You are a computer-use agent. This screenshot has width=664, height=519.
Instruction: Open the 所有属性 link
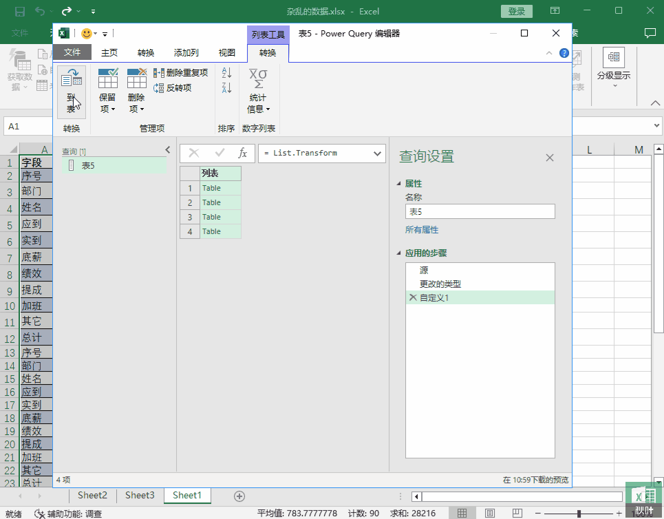pyautogui.click(x=422, y=230)
